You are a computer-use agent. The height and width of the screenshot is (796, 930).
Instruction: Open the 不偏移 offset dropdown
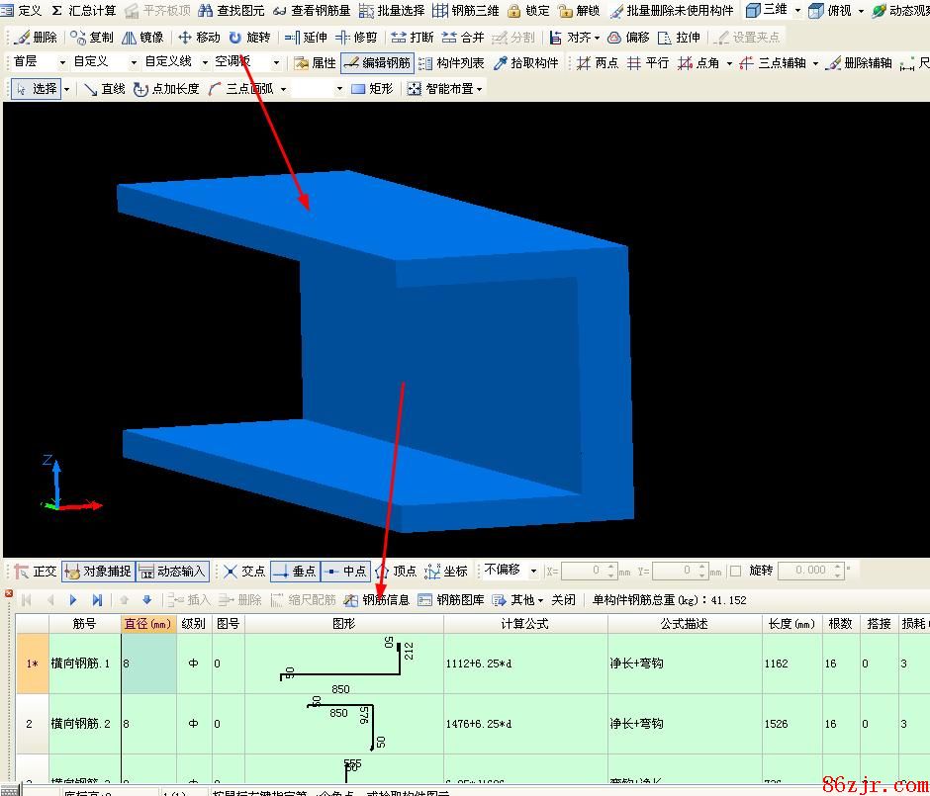point(511,571)
